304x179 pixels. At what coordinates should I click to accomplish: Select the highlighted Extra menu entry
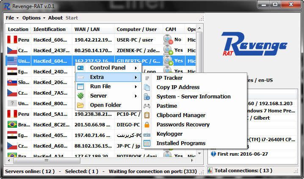click(x=108, y=77)
